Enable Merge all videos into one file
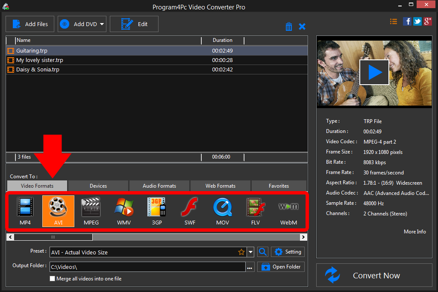This screenshot has height=292, width=438. [52, 278]
